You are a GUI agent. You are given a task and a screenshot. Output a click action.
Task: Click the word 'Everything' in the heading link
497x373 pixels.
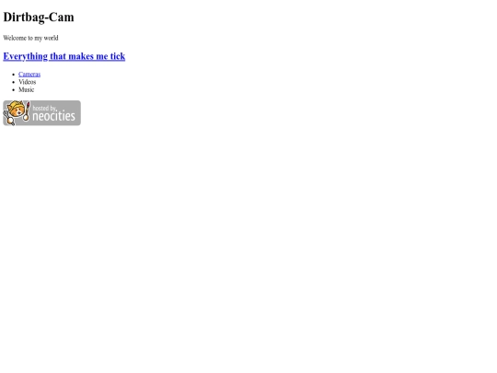(x=26, y=56)
